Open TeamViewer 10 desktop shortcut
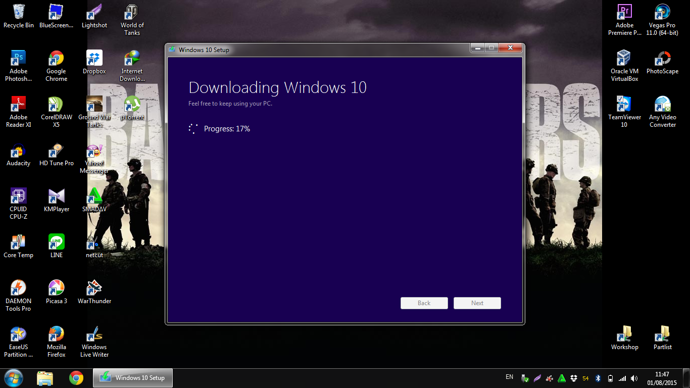 (x=625, y=112)
